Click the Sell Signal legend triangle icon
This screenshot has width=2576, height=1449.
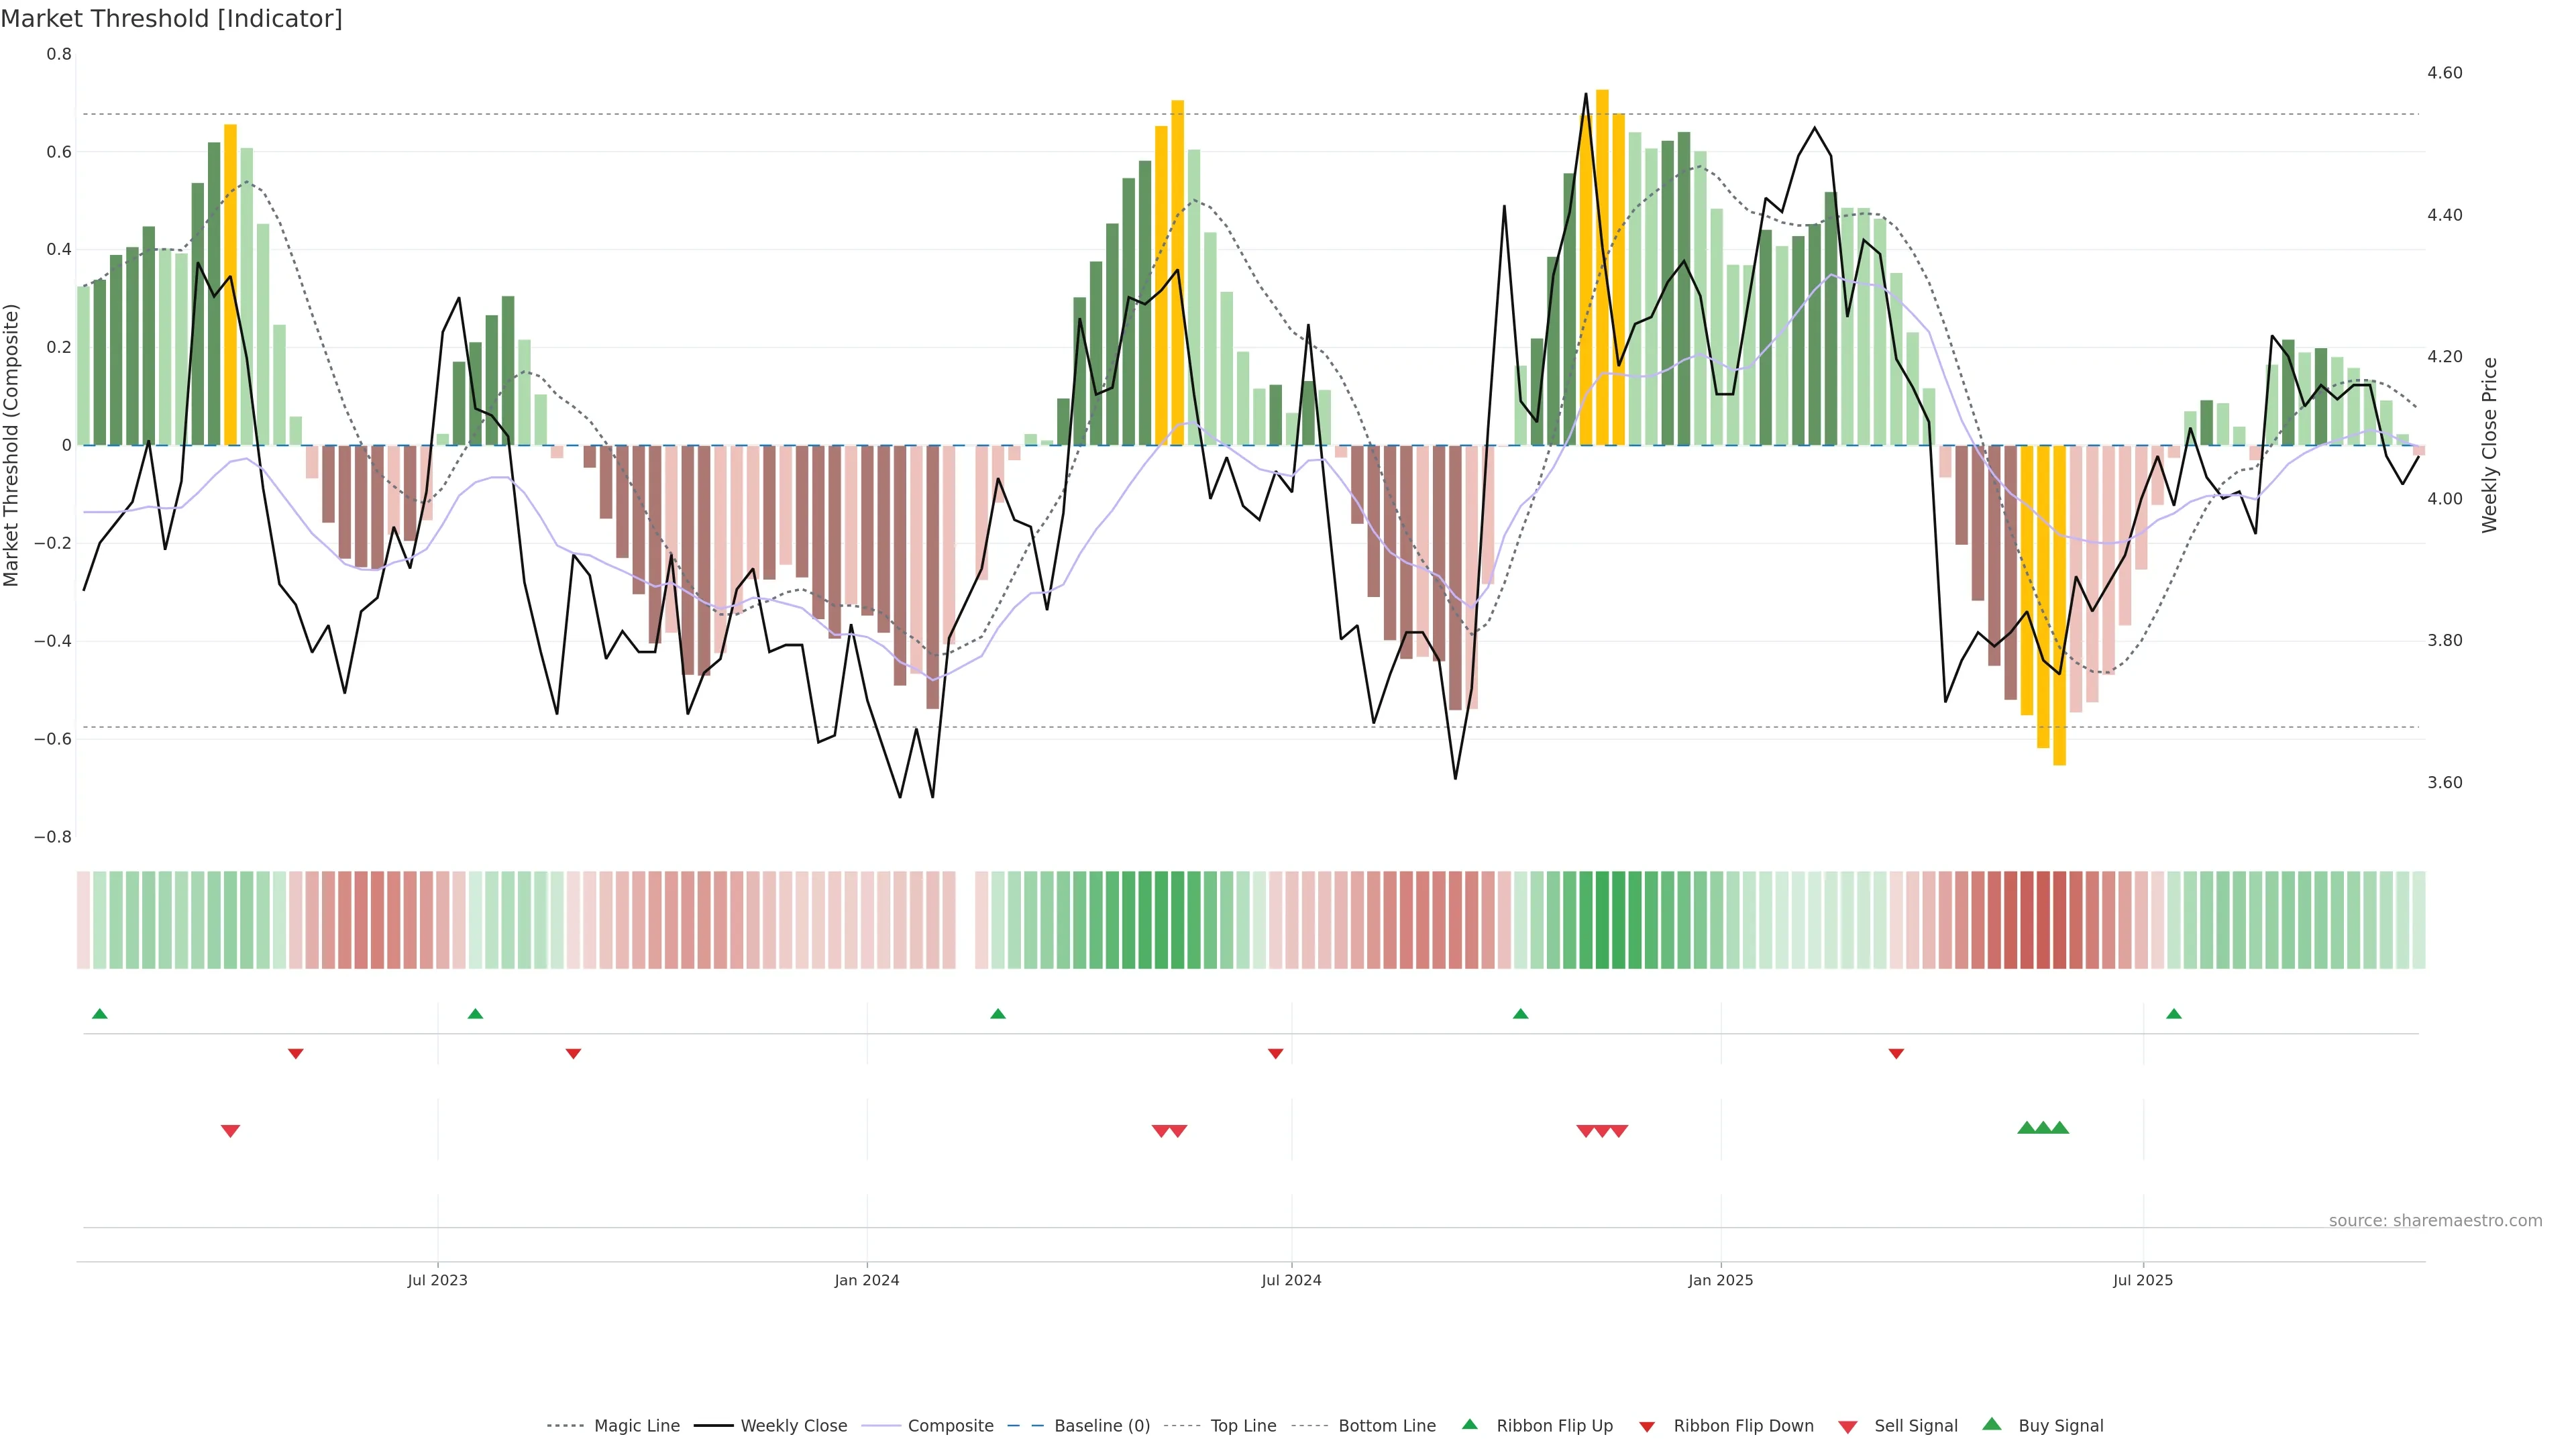coord(1847,1427)
